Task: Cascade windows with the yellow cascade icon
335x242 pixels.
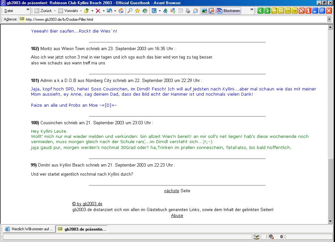Action: [274, 11]
